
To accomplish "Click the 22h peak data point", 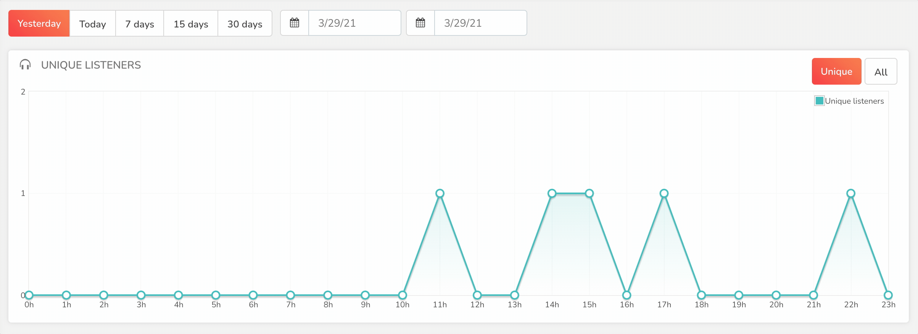I will click(x=850, y=193).
